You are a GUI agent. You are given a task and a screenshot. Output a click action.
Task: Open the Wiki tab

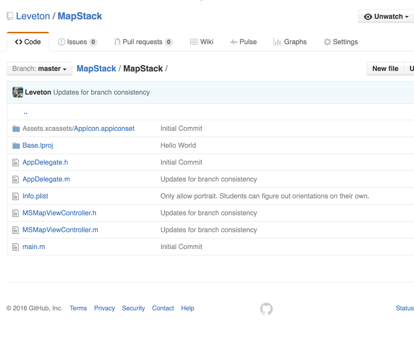pyautogui.click(x=202, y=42)
